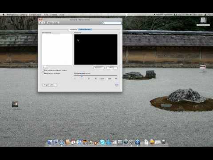Click the Mostra tutte button
Viewport: 213px width, 160px height.
[53, 23]
